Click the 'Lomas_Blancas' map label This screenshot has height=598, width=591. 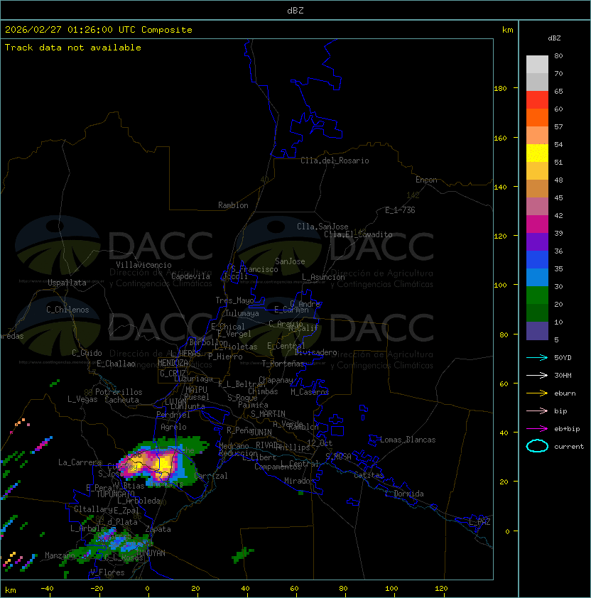408,440
